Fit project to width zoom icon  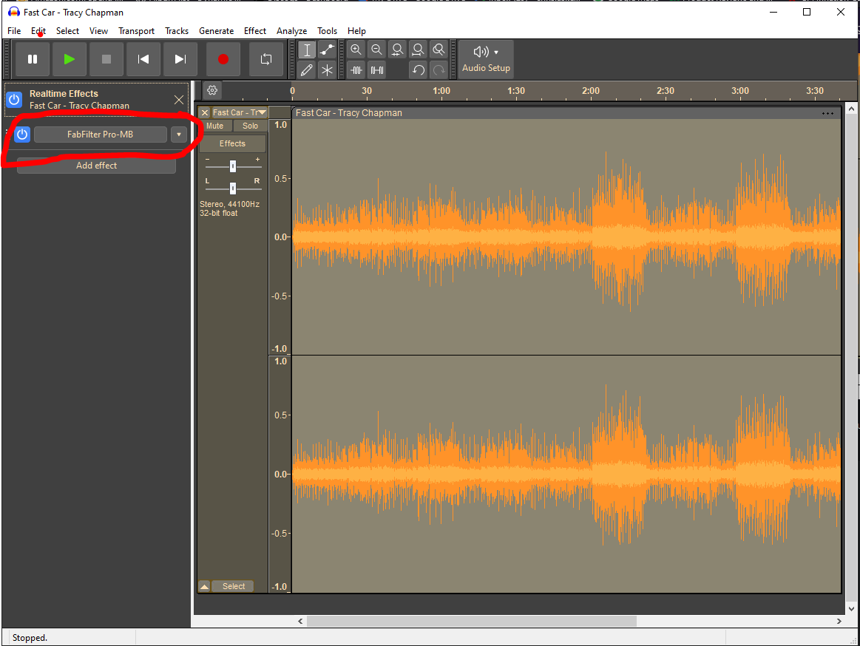click(x=418, y=50)
